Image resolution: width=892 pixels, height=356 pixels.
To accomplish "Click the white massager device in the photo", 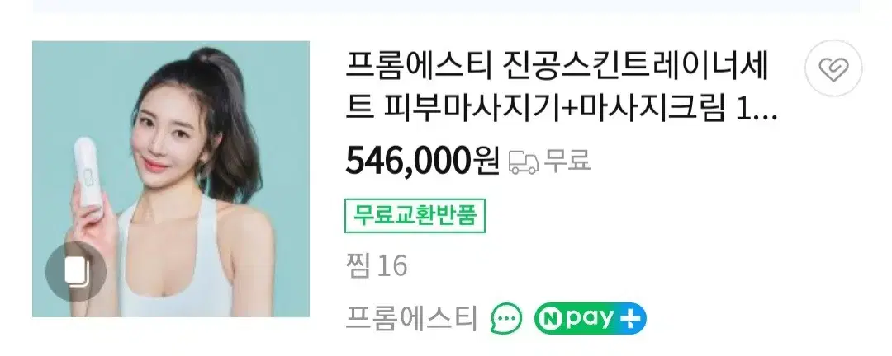I will tap(88, 177).
